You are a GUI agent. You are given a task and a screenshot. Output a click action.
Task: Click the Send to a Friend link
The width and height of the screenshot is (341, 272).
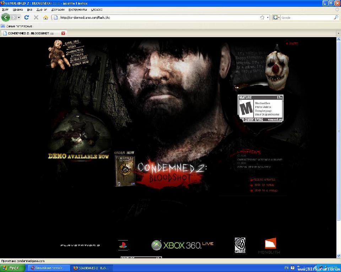pos(266,191)
